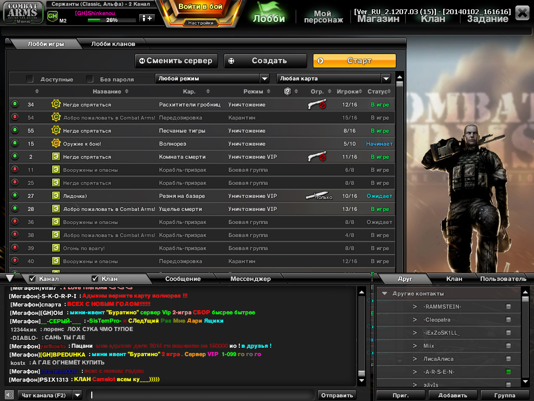Click the Группа button

504,395
